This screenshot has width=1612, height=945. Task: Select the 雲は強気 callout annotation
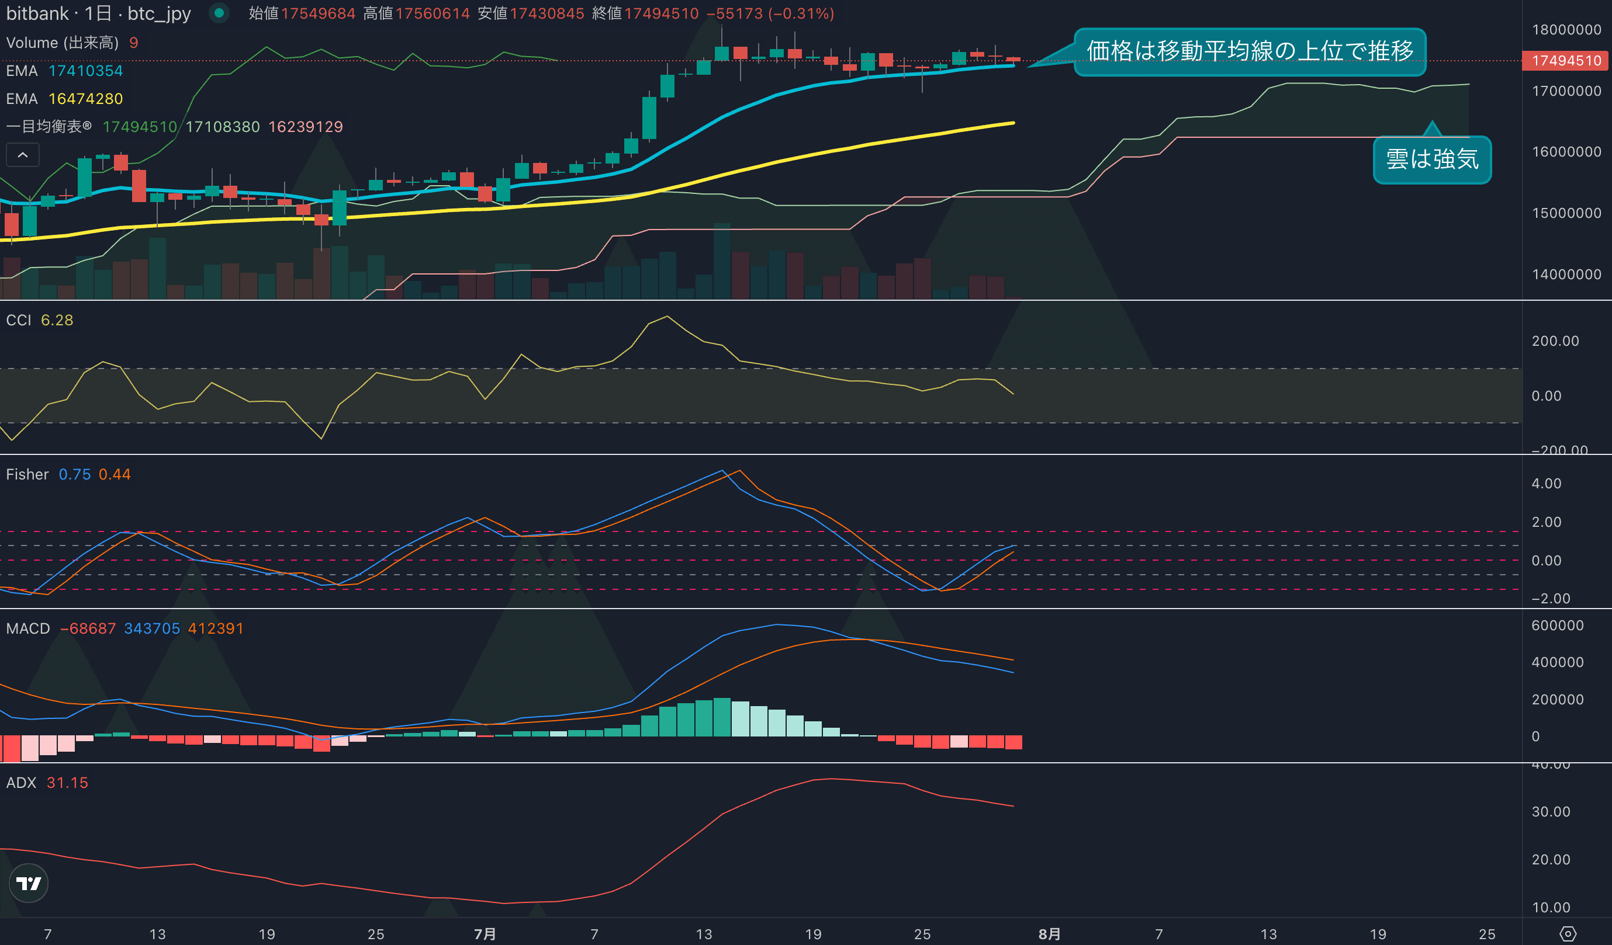(1431, 159)
